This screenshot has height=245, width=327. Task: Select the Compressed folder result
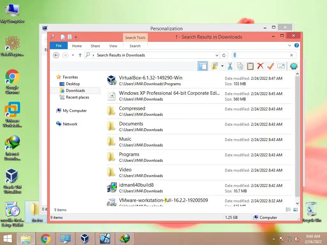(x=199, y=111)
